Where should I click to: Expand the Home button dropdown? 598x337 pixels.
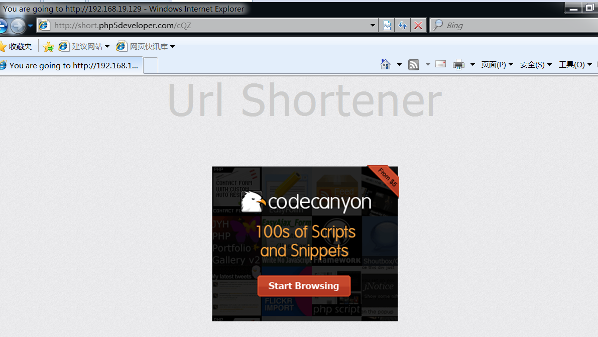click(399, 64)
